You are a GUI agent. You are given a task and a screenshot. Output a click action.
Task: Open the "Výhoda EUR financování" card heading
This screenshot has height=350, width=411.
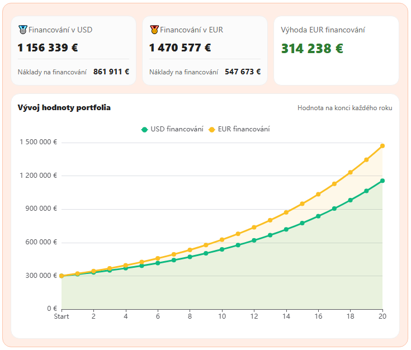[x=323, y=30]
